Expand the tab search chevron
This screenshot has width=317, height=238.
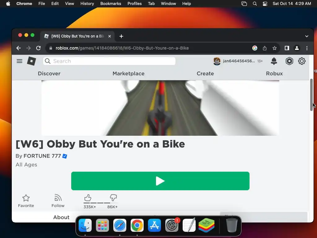(307, 36)
